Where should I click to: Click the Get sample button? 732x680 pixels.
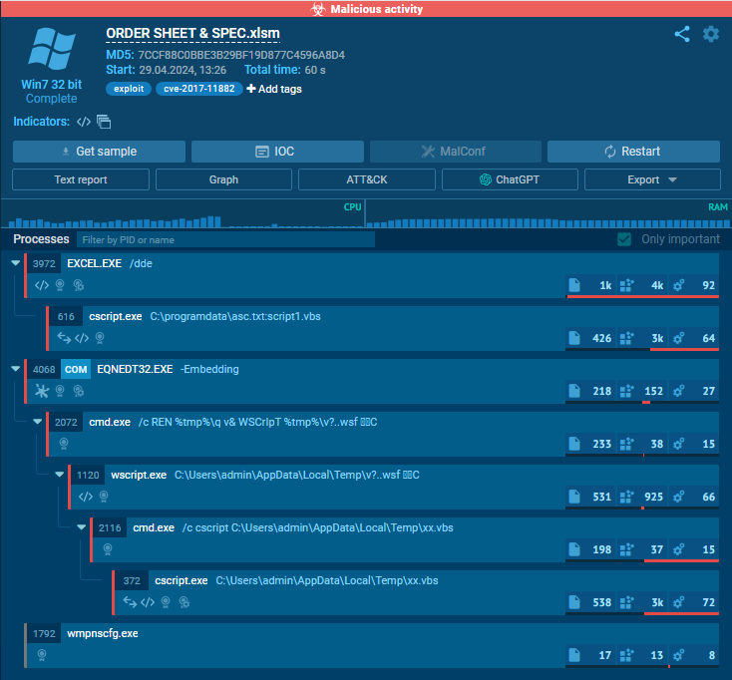pos(99,152)
